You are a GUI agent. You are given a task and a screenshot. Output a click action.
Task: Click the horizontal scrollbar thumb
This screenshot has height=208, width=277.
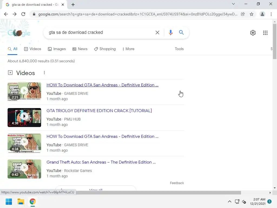pyautogui.click(x=159, y=193)
